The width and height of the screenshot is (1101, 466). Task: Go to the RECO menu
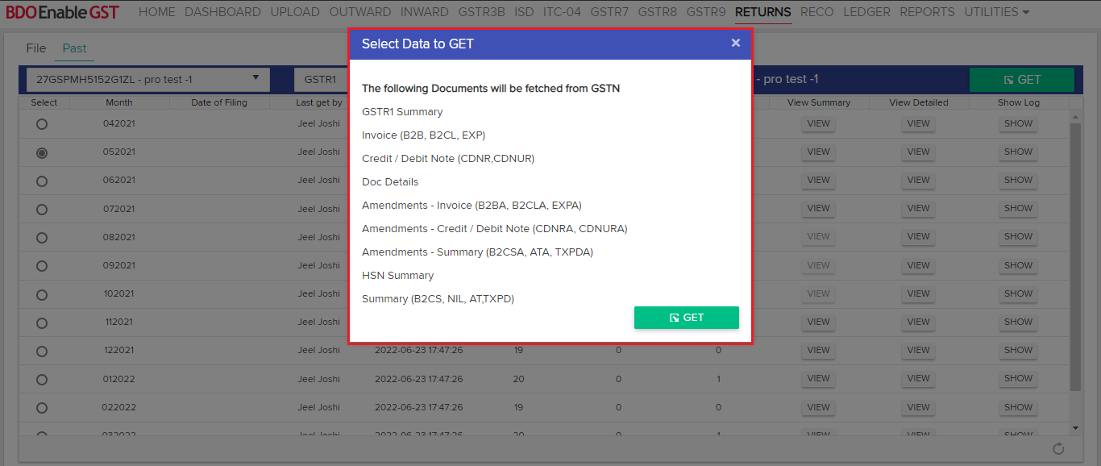pos(816,12)
